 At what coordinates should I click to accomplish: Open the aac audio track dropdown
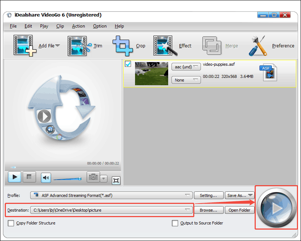[x=186, y=66]
